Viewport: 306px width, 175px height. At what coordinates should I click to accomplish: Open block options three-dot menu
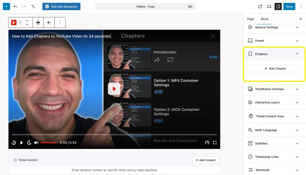click(x=60, y=22)
